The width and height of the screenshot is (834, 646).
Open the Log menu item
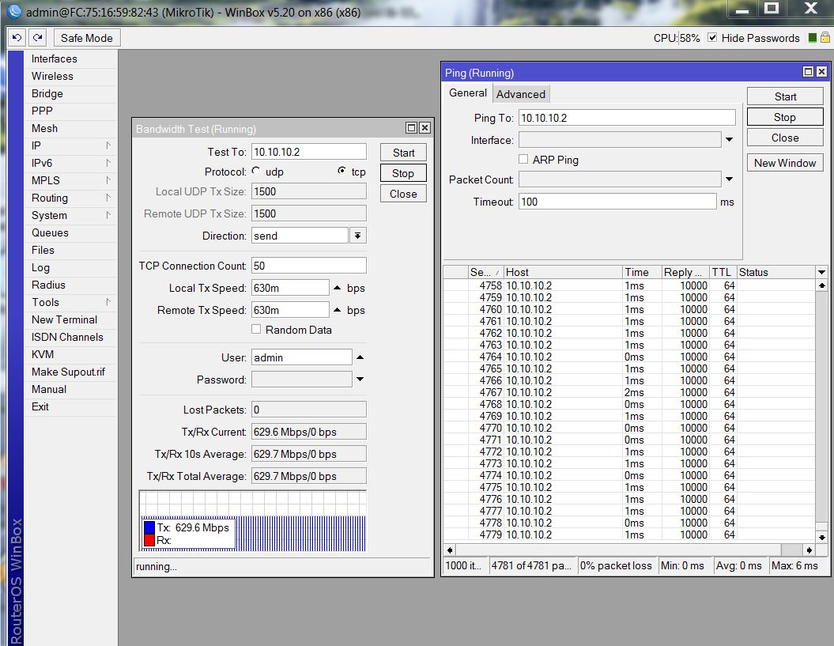(70, 268)
